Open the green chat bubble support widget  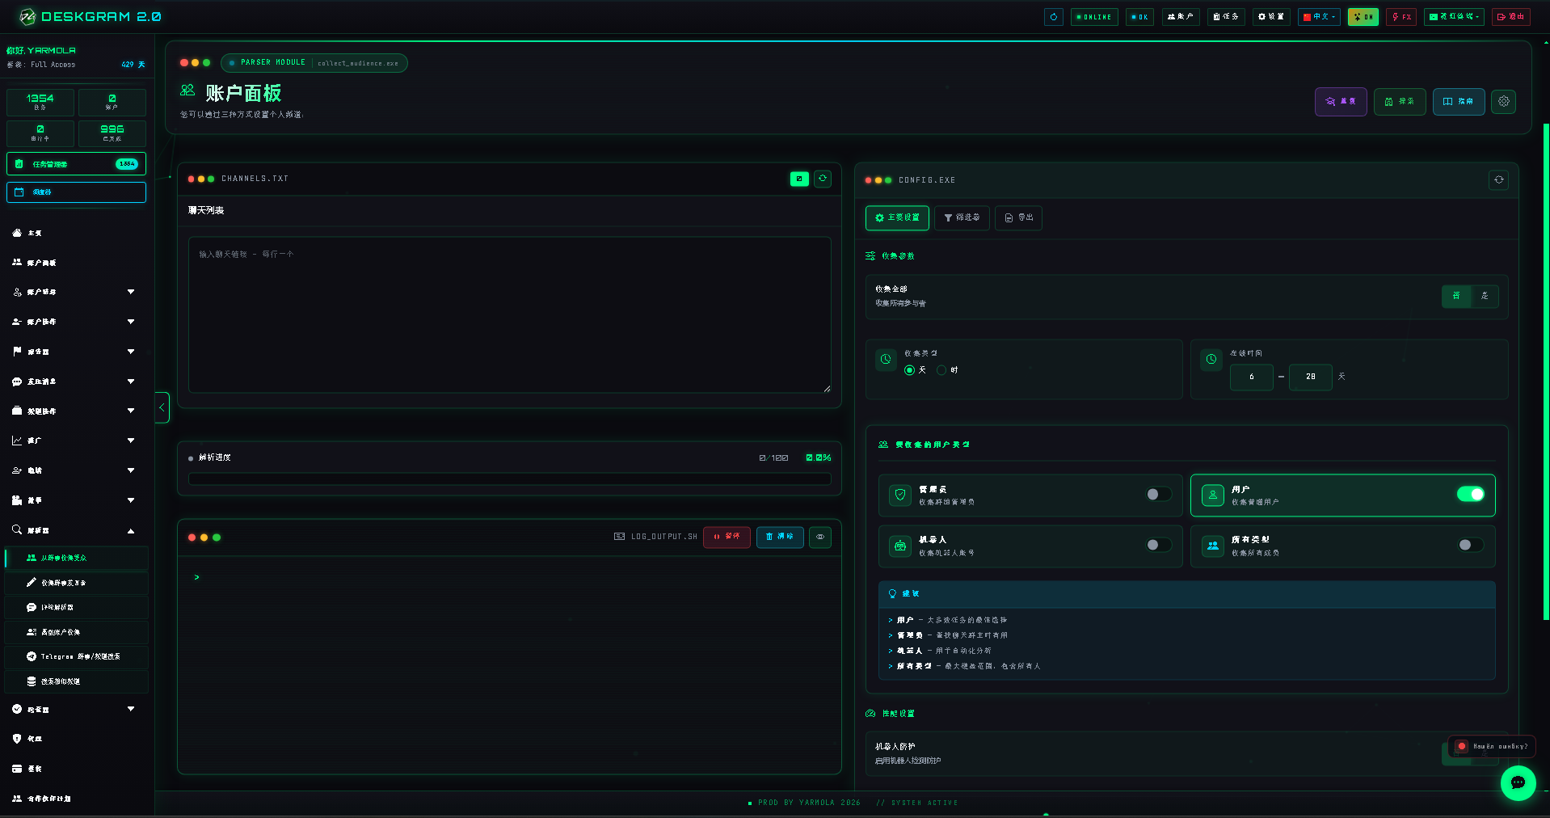click(1518, 782)
